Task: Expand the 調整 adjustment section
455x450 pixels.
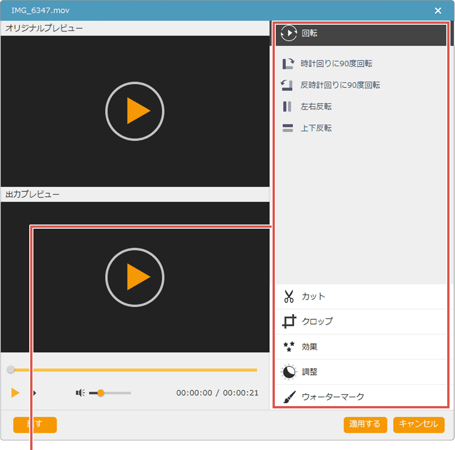Action: coord(310,372)
